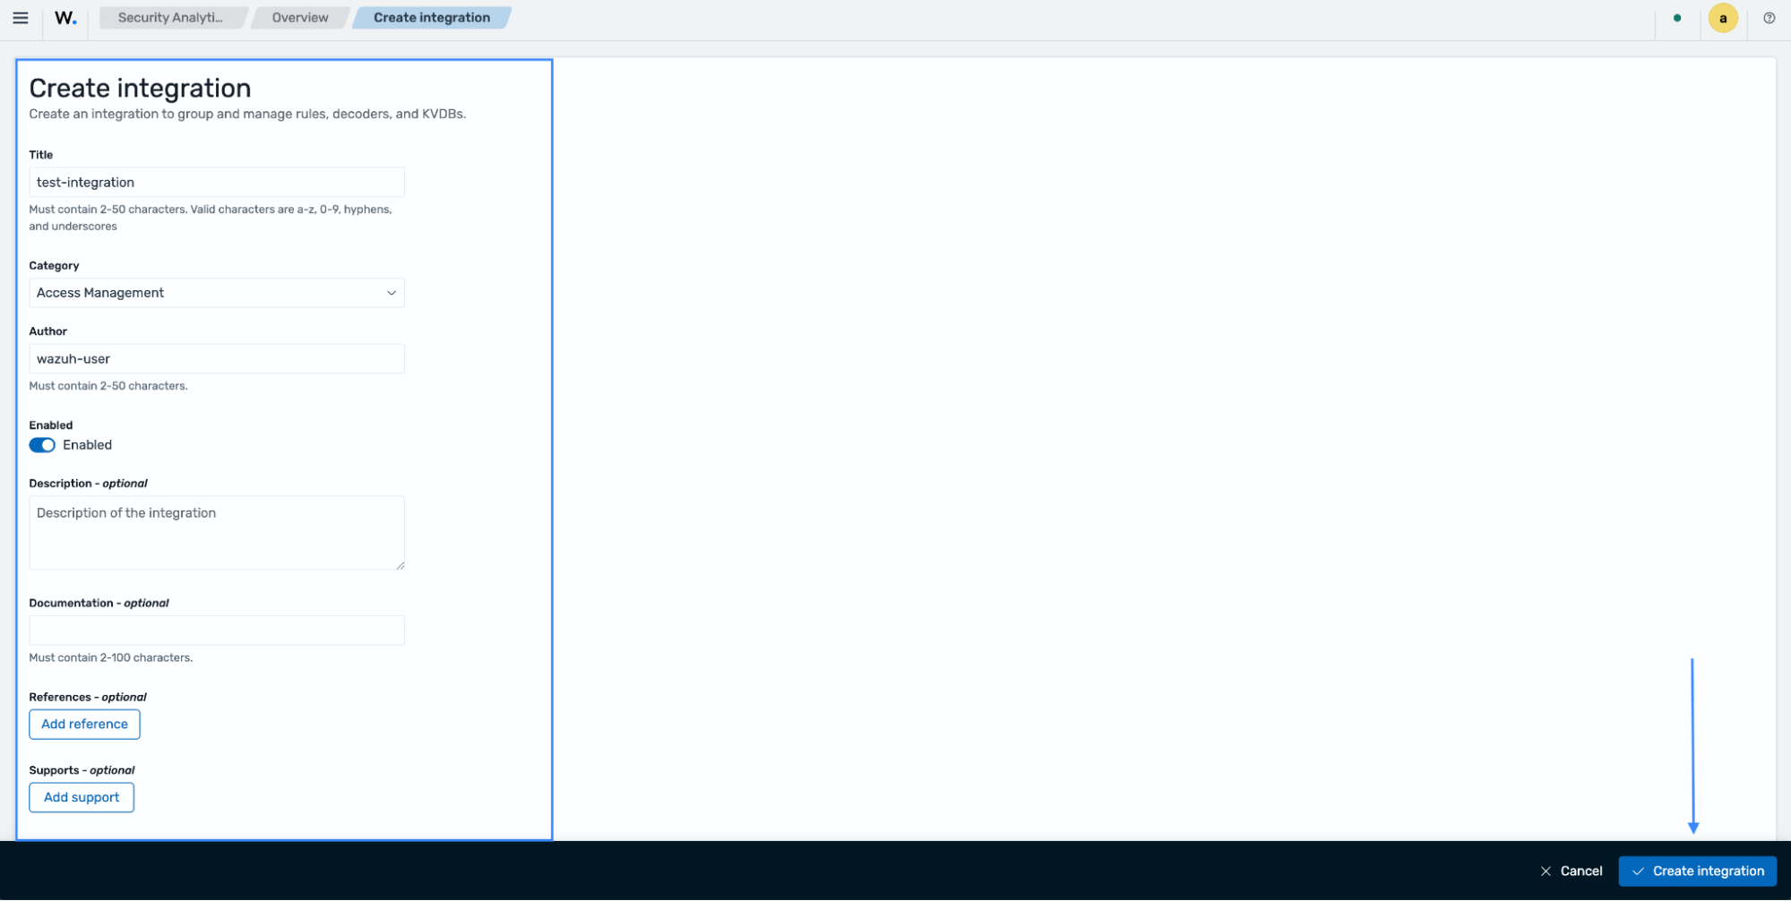The image size is (1791, 901).
Task: Click the Author input field
Action: 217,358
